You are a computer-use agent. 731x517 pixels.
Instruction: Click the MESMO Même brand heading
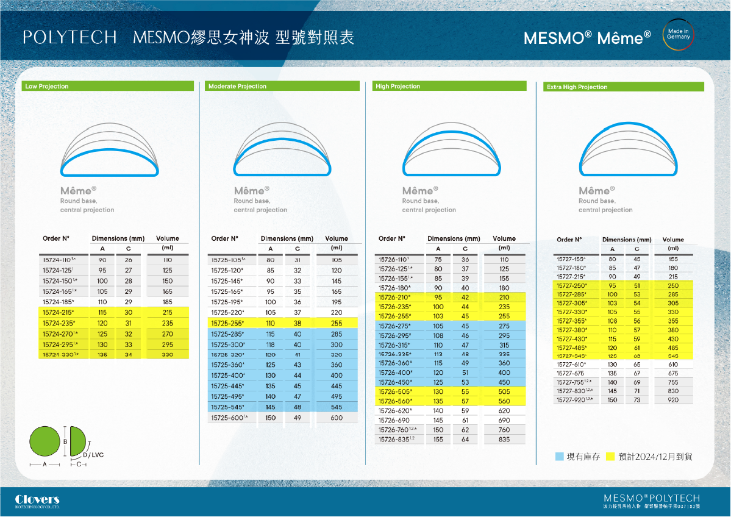coord(587,38)
